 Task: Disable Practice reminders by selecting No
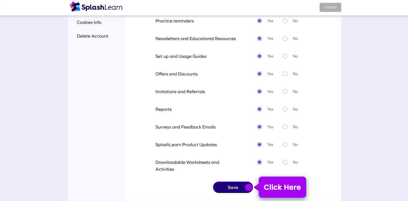point(285,21)
